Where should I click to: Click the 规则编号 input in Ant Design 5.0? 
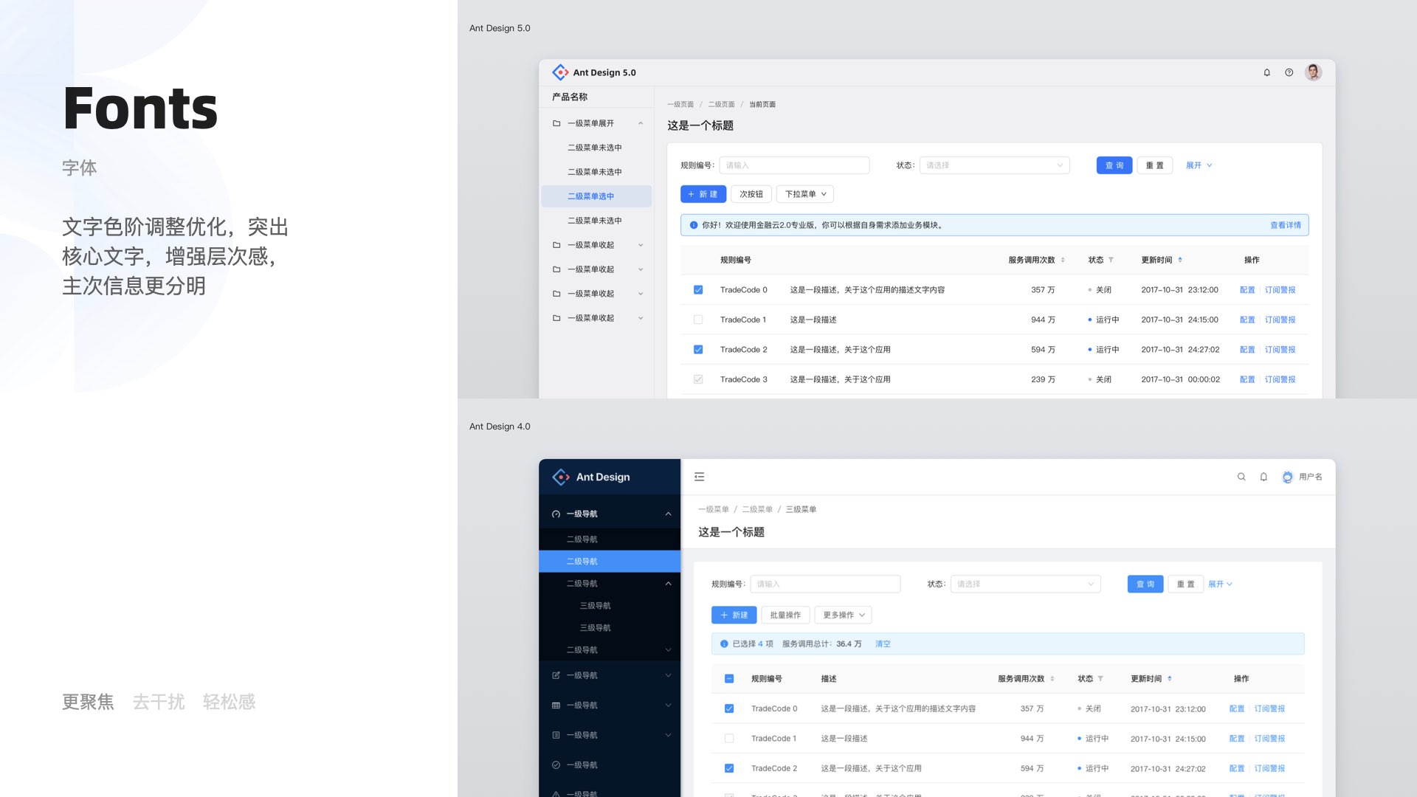(x=794, y=165)
